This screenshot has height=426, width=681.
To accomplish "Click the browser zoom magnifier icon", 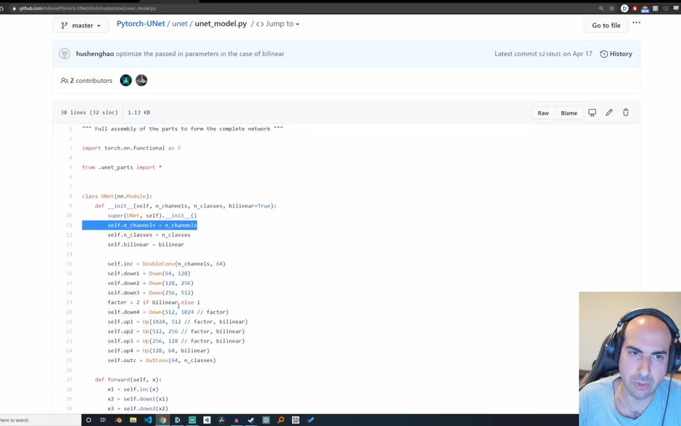I will 601,8.
